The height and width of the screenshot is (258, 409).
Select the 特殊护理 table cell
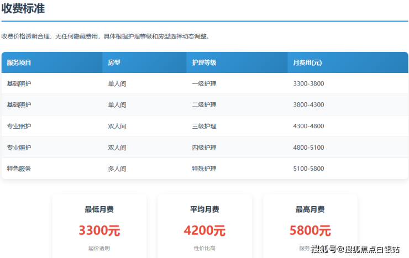(x=204, y=169)
